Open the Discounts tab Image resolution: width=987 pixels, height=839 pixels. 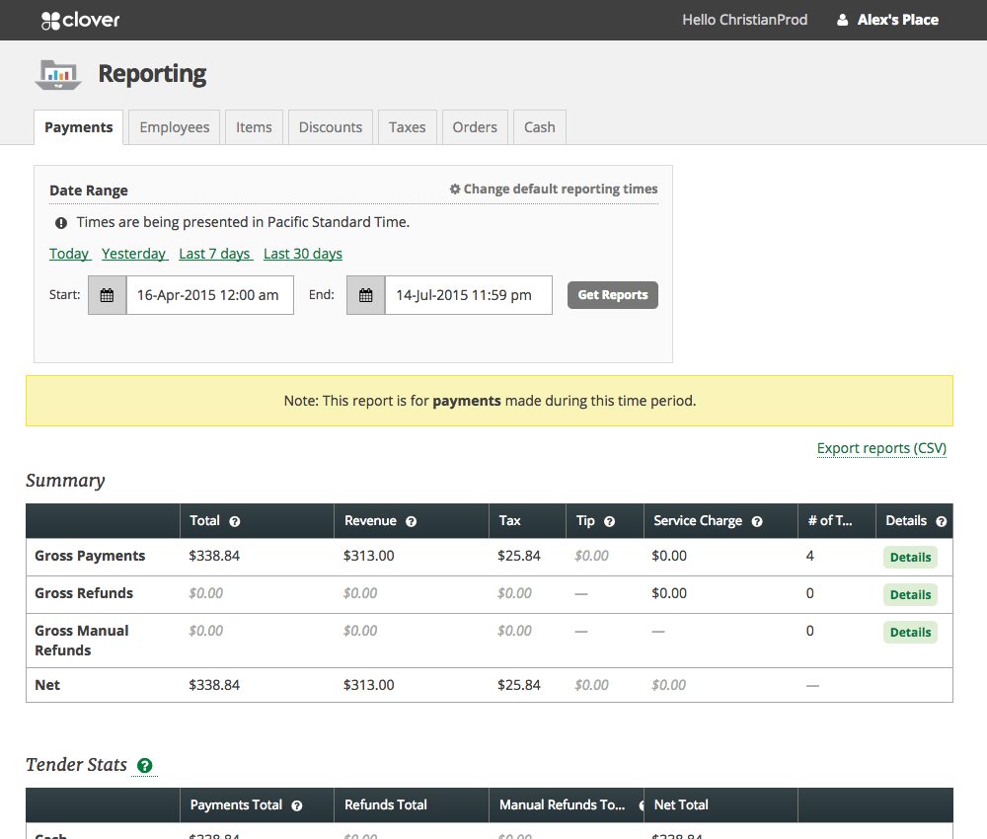click(331, 127)
